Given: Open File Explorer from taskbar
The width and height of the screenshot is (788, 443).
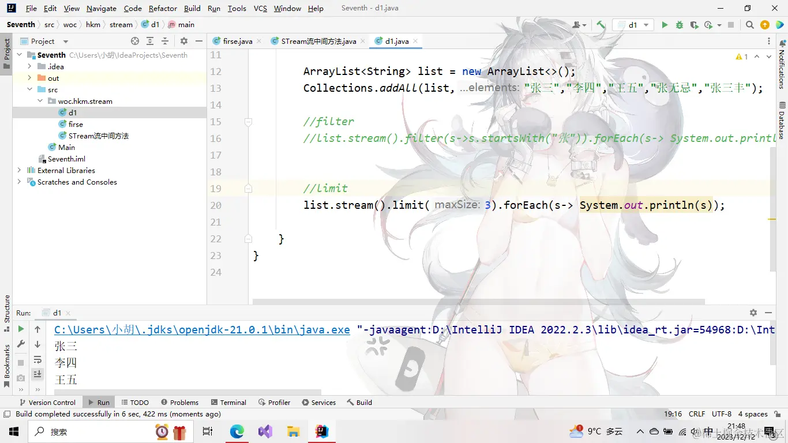Looking at the screenshot, I should (x=294, y=431).
